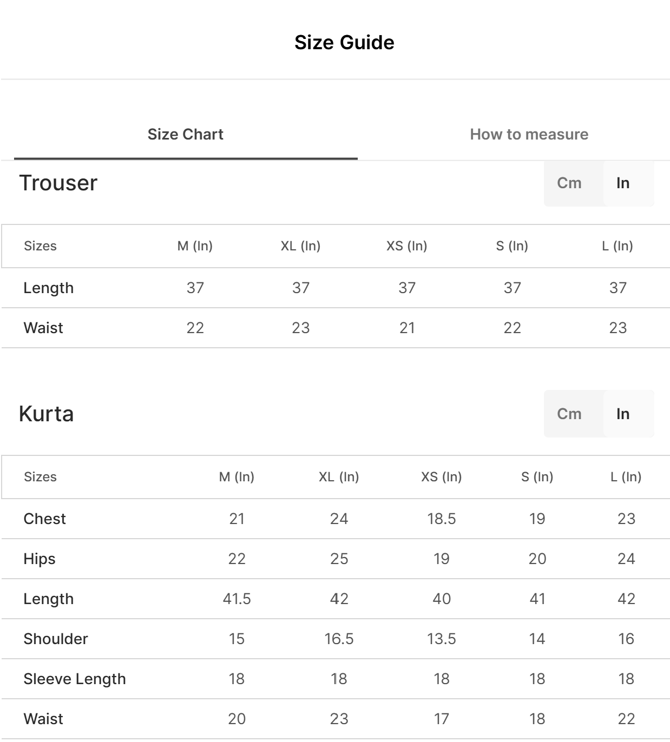The width and height of the screenshot is (670, 742).
Task: Click the Size Guide heading
Action: (344, 42)
